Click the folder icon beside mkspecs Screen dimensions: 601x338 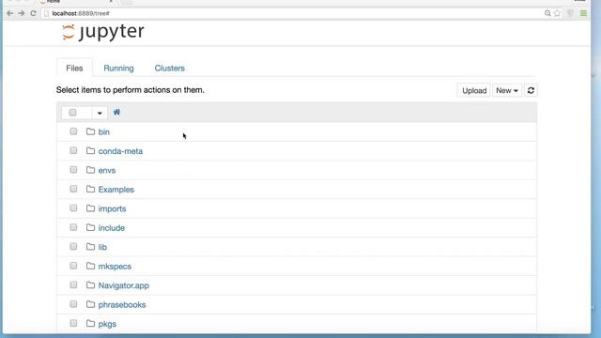(x=90, y=266)
